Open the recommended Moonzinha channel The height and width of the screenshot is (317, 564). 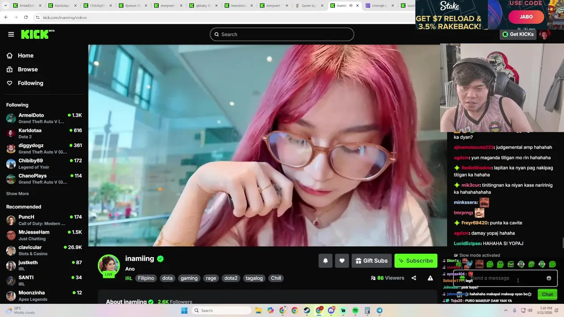pos(44,295)
